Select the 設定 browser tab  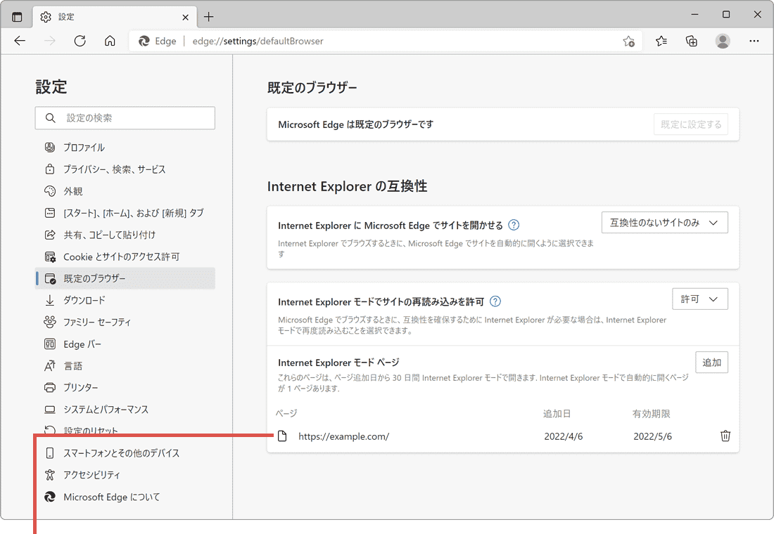click(x=115, y=17)
